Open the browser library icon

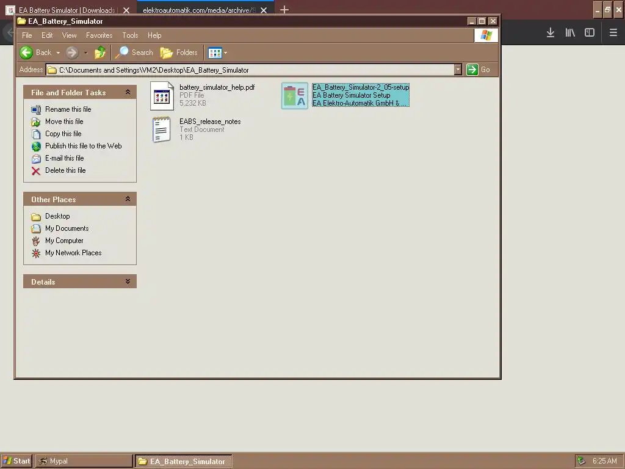coord(570,33)
